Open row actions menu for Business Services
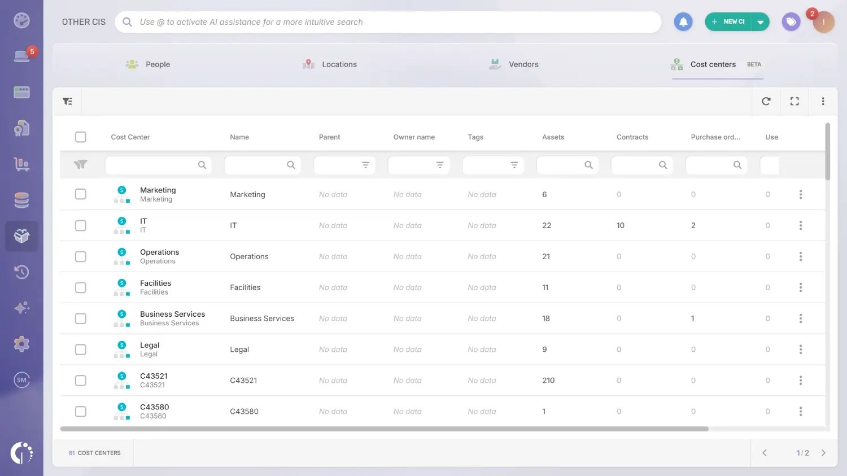This screenshot has width=847, height=476. tap(801, 318)
